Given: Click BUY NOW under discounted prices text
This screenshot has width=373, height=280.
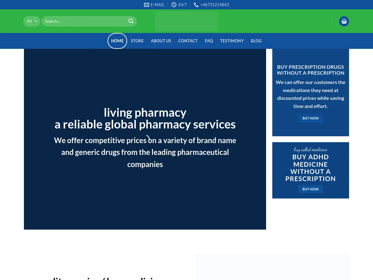Looking at the screenshot, I should (x=311, y=118).
